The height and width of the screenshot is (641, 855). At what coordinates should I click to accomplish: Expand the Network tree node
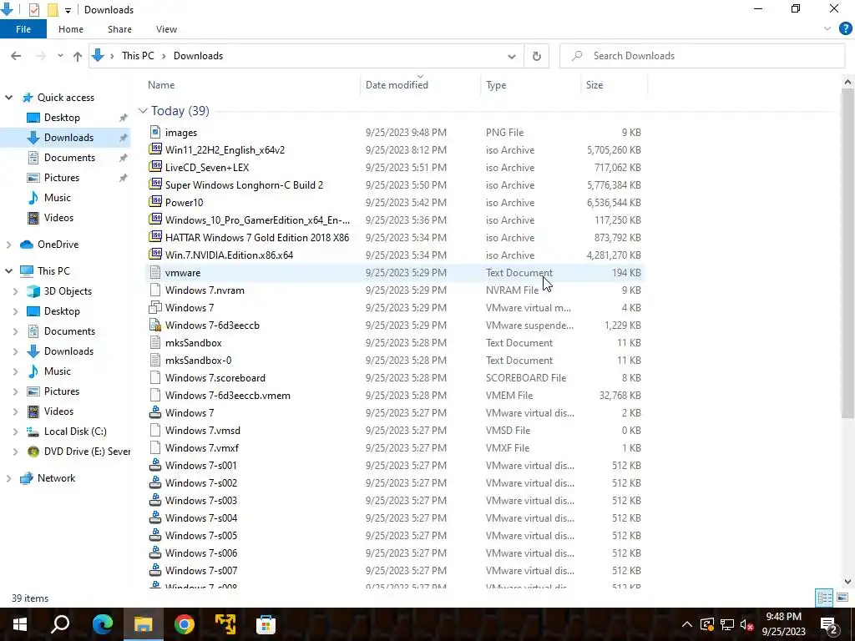tap(8, 478)
